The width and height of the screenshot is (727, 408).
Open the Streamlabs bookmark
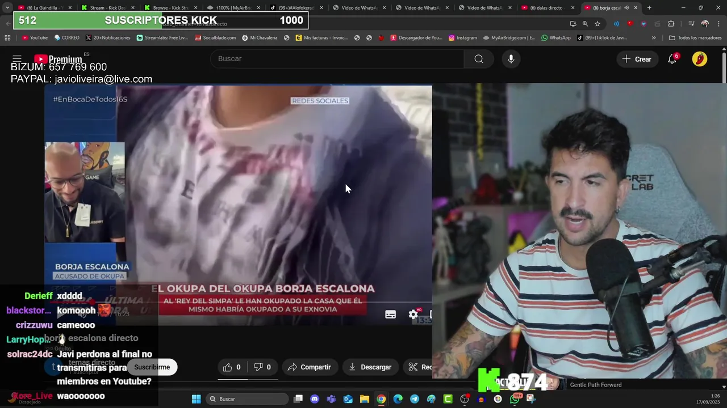pyautogui.click(x=162, y=38)
